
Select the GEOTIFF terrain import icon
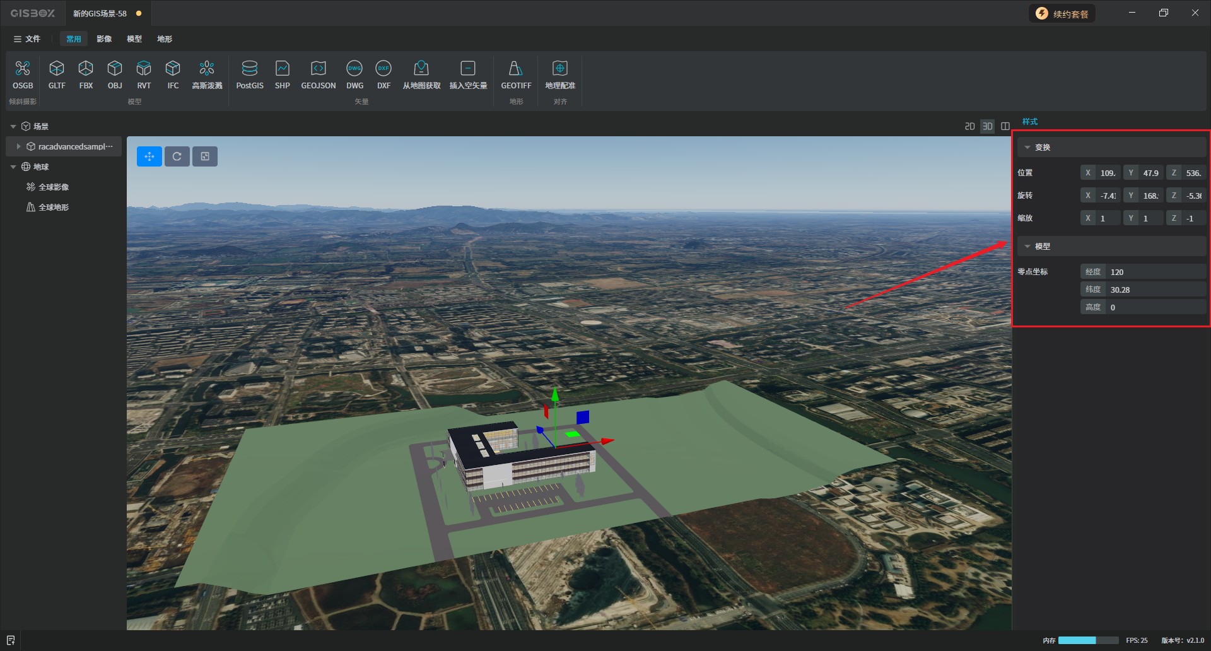click(515, 68)
